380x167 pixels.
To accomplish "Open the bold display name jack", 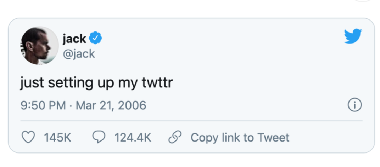I will (74, 39).
